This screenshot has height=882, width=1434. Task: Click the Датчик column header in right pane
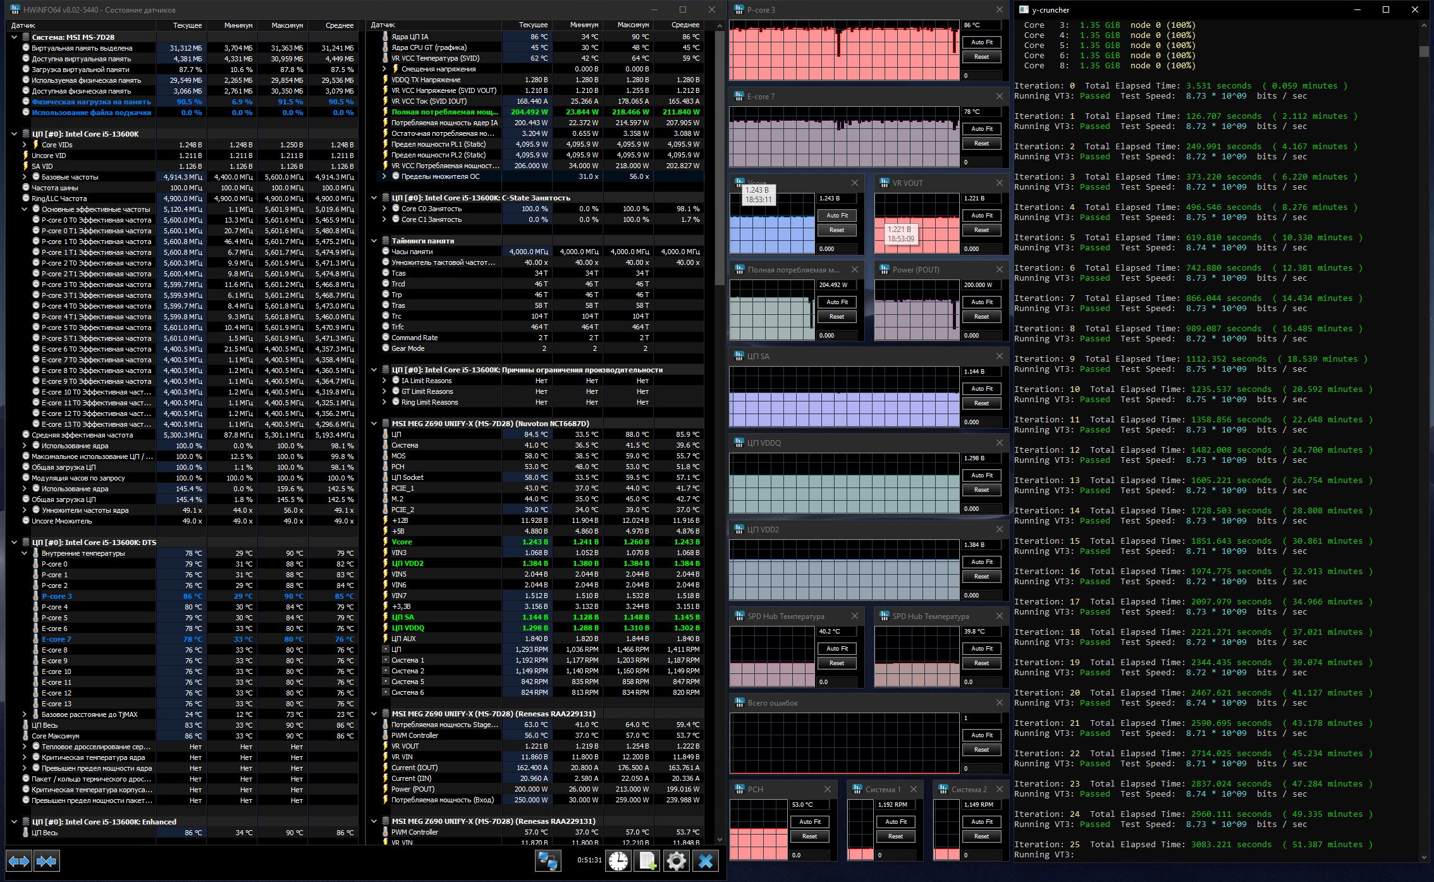pyautogui.click(x=383, y=25)
